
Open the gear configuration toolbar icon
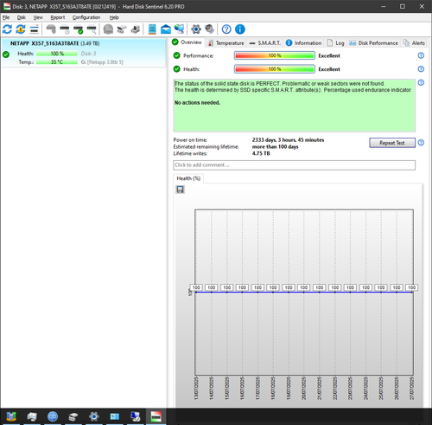(x=196, y=29)
